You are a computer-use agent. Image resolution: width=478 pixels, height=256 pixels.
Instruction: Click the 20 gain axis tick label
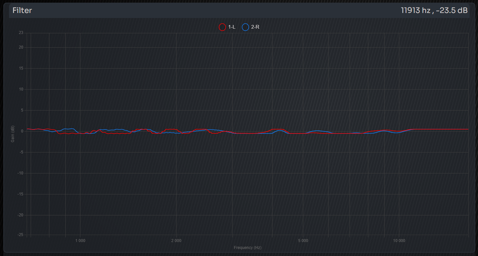coord(21,47)
